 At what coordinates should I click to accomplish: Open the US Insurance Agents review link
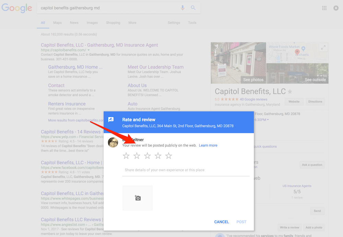(297, 186)
